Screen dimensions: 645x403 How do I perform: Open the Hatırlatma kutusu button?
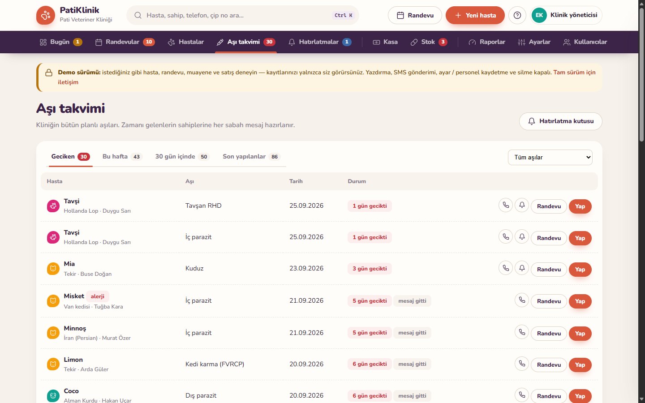click(x=561, y=121)
